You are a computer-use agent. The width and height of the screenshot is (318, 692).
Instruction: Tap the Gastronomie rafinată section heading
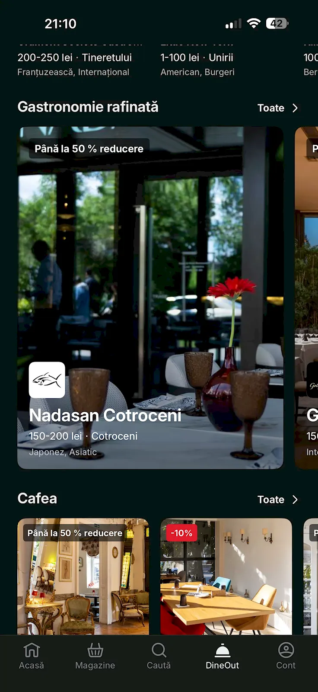tap(88, 107)
